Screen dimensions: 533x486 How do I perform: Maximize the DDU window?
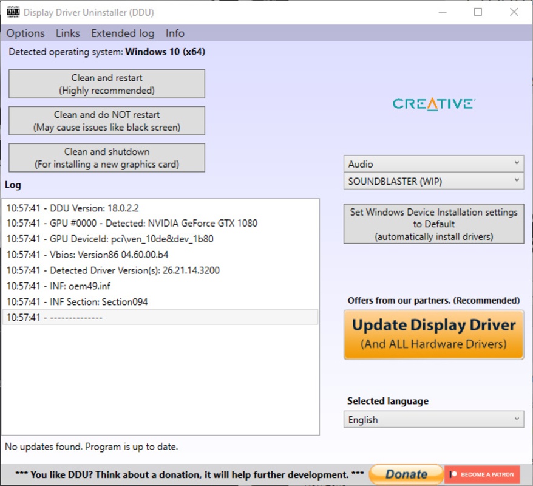(478, 12)
